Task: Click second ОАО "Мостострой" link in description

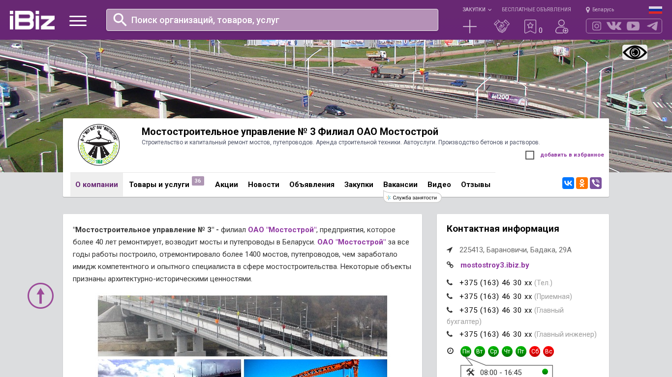Action: tap(352, 242)
